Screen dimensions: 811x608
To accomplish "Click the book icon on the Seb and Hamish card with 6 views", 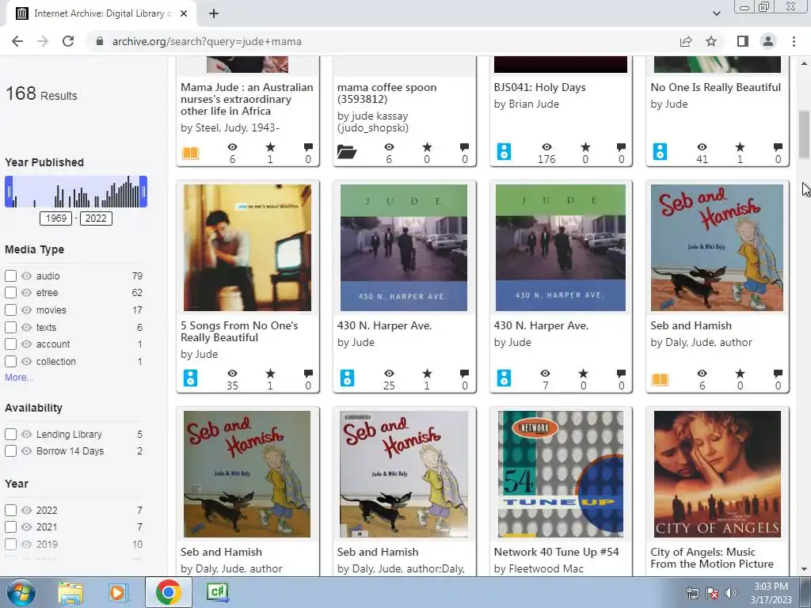I will click(x=660, y=380).
